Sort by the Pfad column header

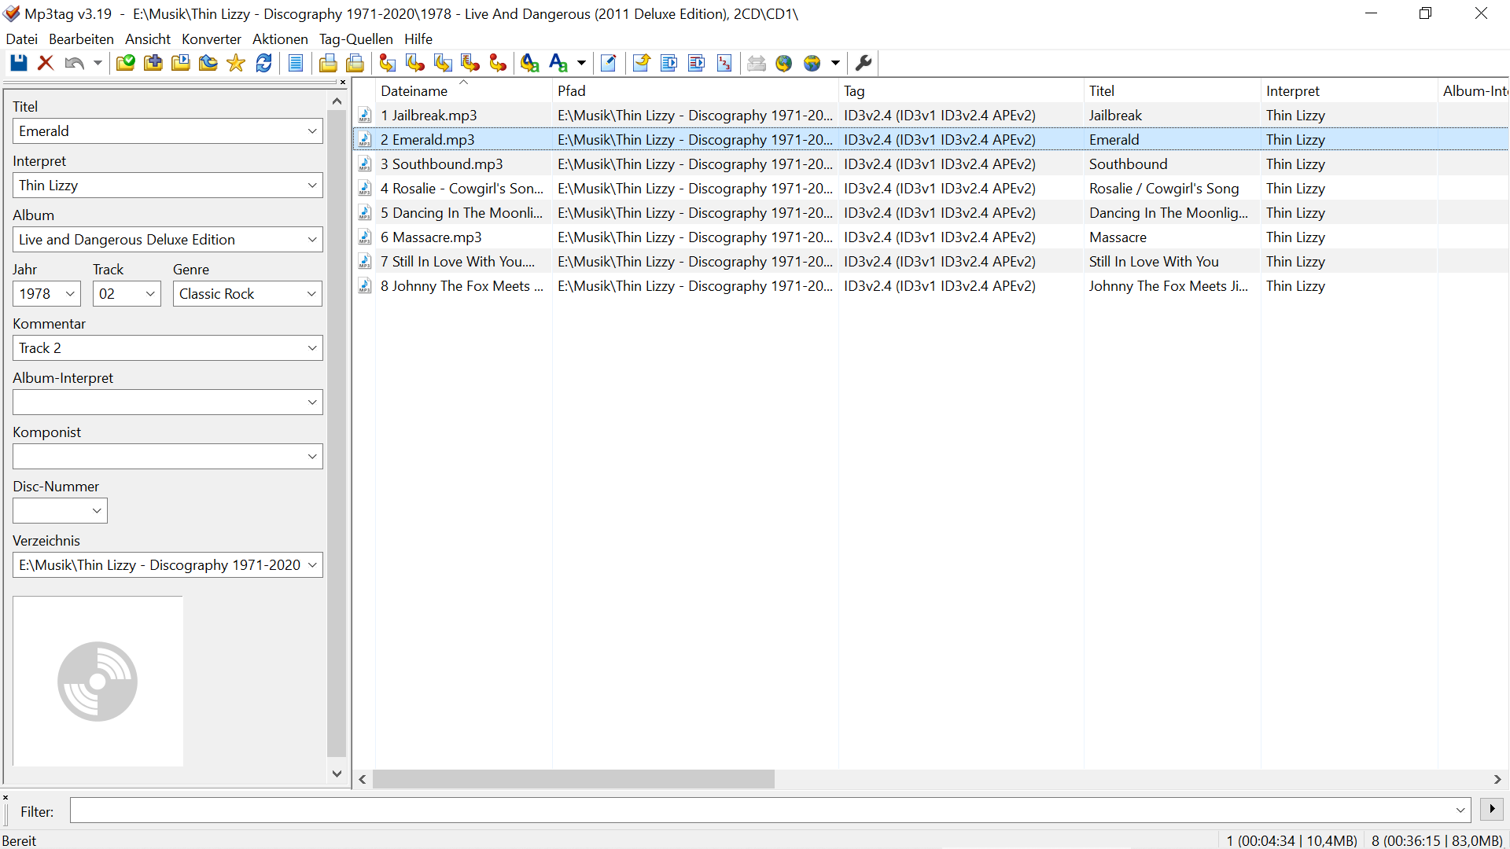tap(695, 91)
